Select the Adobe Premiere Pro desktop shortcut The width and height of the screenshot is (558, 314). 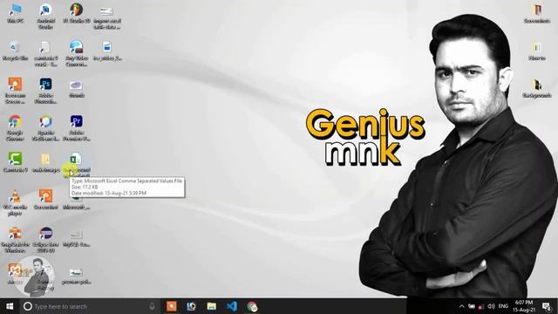point(77,128)
